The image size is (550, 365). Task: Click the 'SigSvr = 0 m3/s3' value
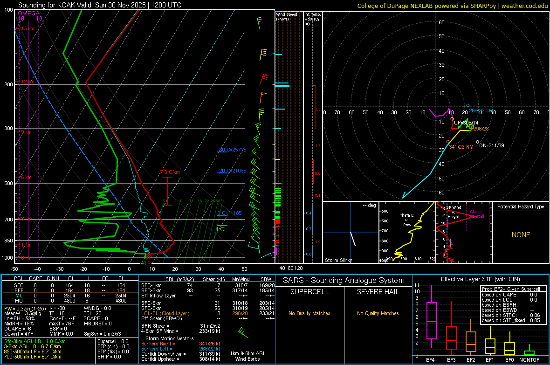coord(103,334)
